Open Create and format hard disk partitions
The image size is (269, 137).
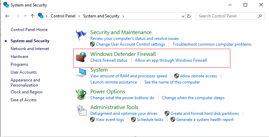(x=204, y=113)
